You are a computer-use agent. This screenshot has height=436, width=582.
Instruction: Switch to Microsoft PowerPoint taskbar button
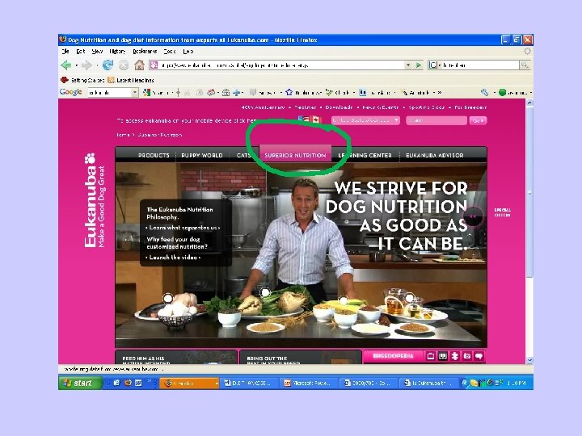pyautogui.click(x=309, y=383)
